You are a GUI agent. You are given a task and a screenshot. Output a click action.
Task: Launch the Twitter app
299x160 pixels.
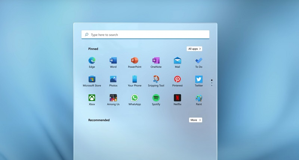point(199,81)
